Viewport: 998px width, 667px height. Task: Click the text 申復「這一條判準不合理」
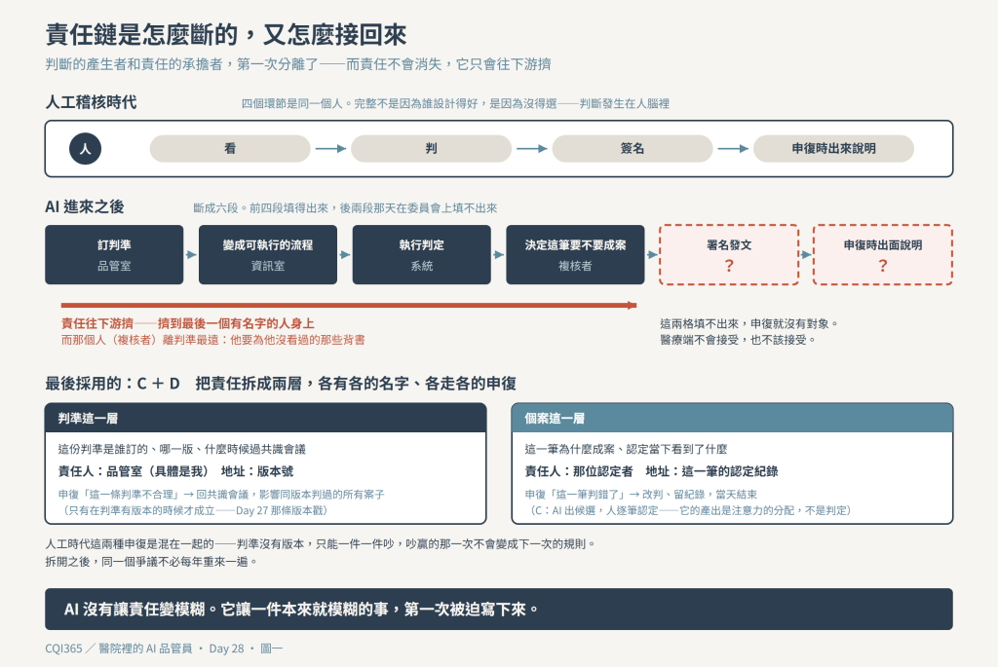(x=221, y=494)
